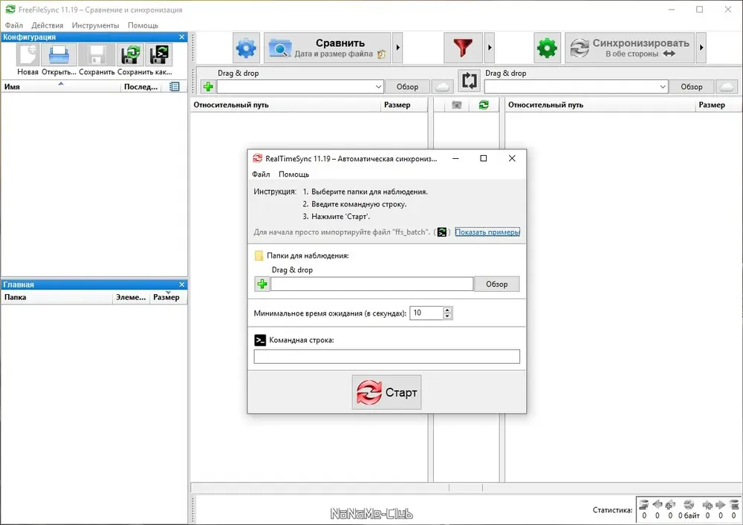Click the pie chart bytes statistics icon

[x=689, y=505]
